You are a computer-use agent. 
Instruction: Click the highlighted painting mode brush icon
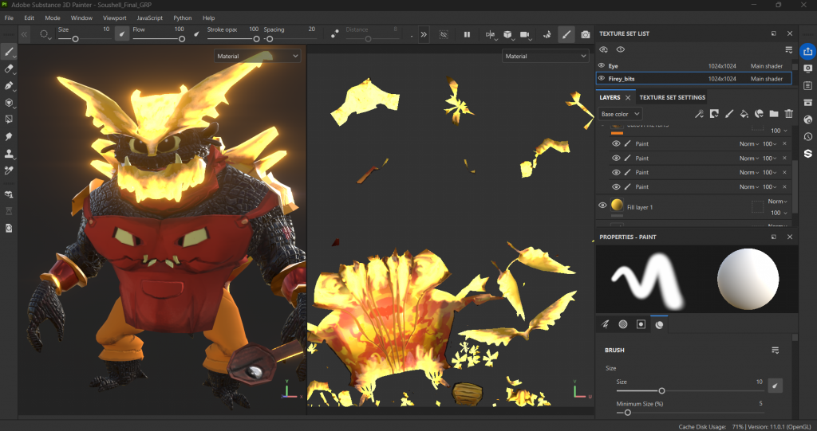tap(566, 34)
